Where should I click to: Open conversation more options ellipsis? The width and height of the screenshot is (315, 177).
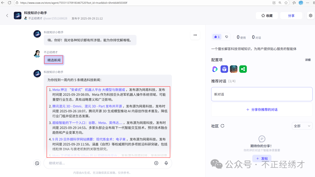[195, 35]
